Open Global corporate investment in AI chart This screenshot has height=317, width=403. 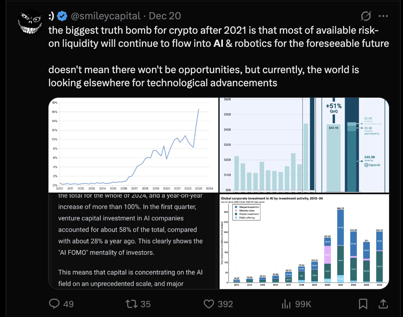click(304, 241)
